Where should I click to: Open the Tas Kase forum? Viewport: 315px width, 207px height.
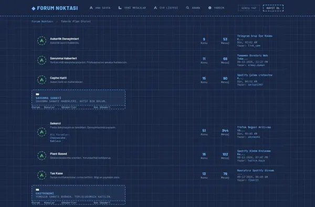[56, 173]
